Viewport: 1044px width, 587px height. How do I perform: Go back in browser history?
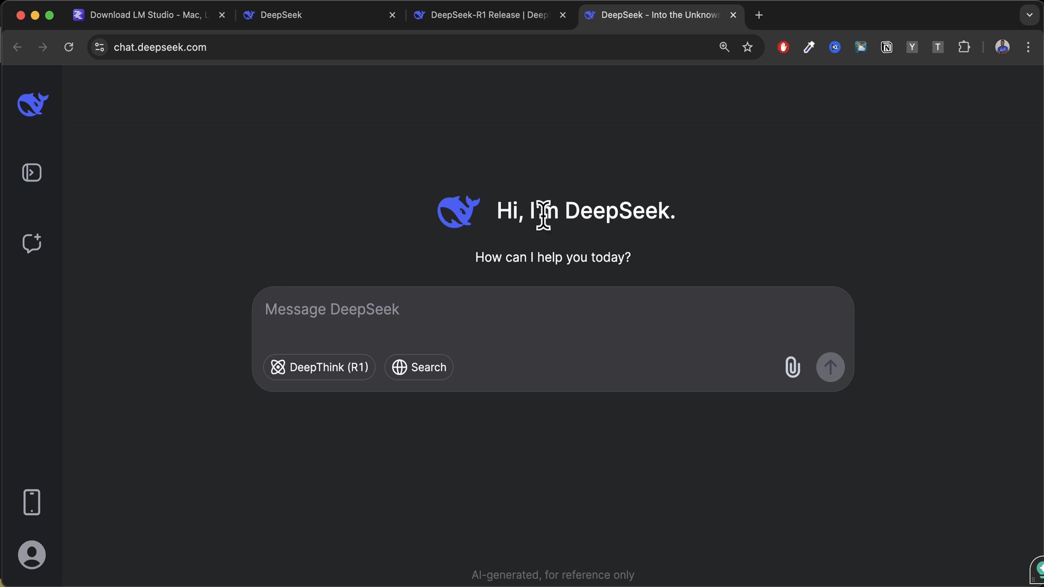coord(17,47)
